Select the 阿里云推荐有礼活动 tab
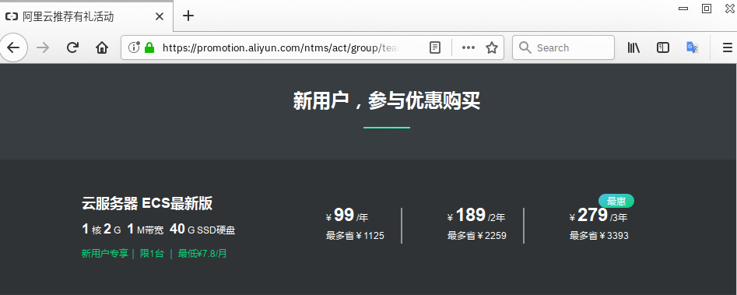This screenshot has height=295, width=737. [86, 16]
